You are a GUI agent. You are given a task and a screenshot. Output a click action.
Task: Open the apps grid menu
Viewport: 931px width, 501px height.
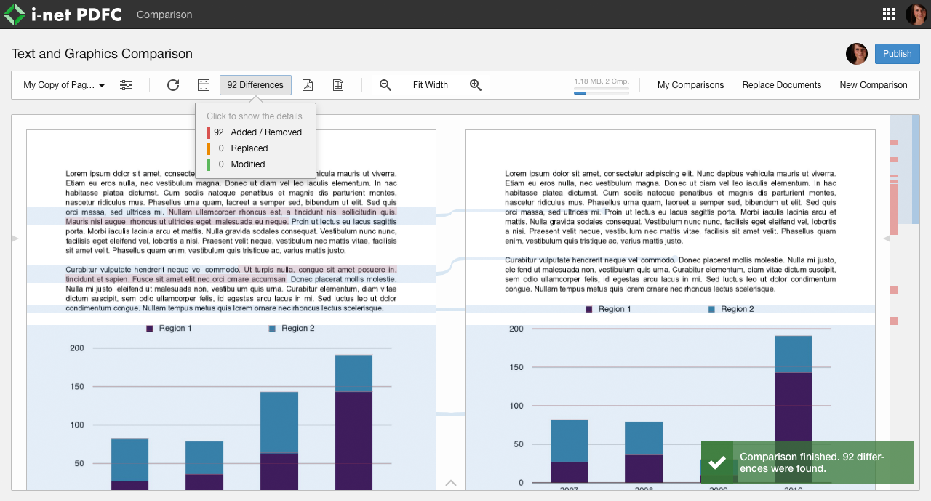click(x=888, y=14)
